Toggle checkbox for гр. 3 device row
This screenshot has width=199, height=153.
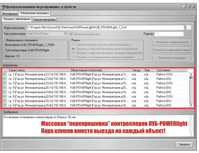[x=5, y=83]
